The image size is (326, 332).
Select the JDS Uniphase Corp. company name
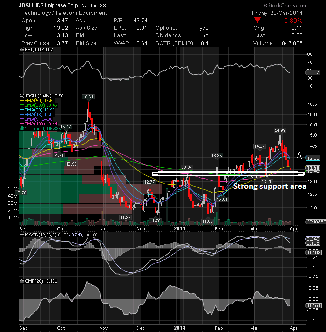[57, 5]
